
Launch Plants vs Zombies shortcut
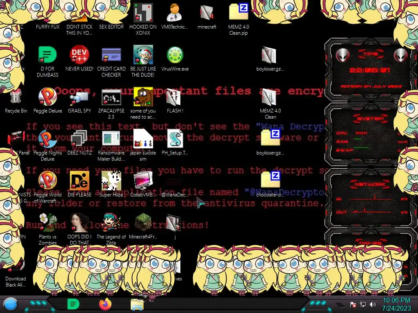pyautogui.click(x=47, y=229)
